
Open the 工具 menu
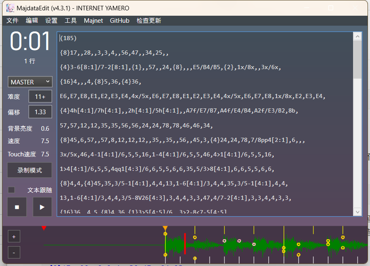tap(71, 21)
